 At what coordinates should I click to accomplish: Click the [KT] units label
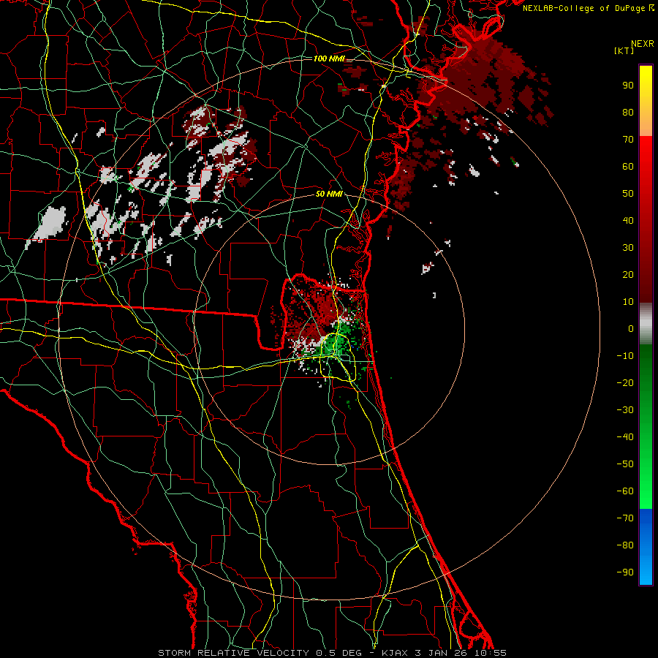click(624, 50)
